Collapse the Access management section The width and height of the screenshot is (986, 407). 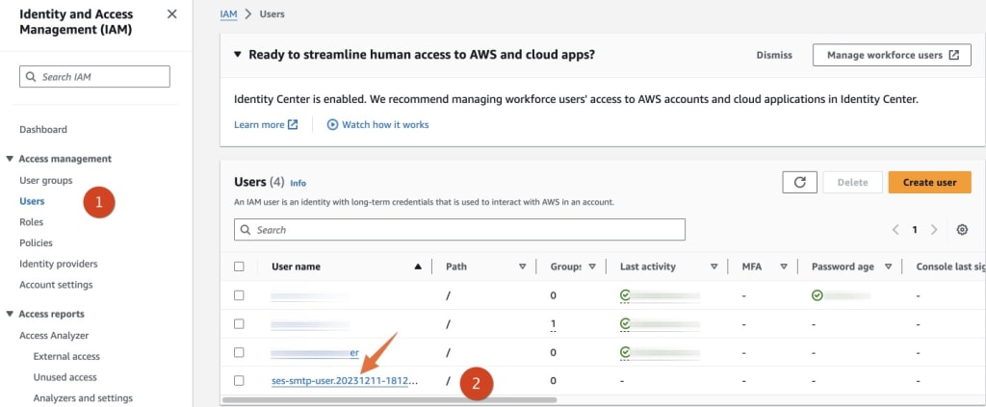pyautogui.click(x=10, y=159)
